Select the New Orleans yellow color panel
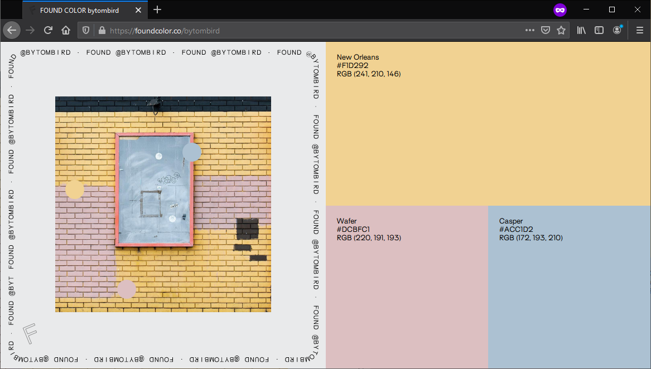 click(488, 124)
